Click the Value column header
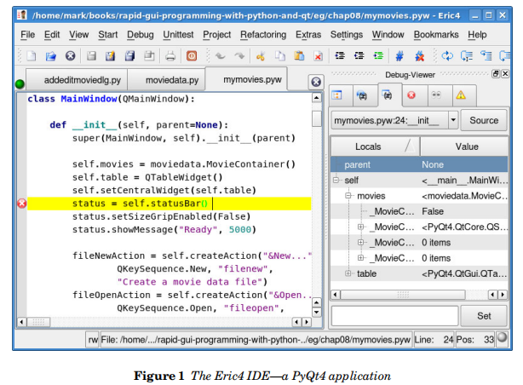The image size is (523, 385). coord(464,147)
